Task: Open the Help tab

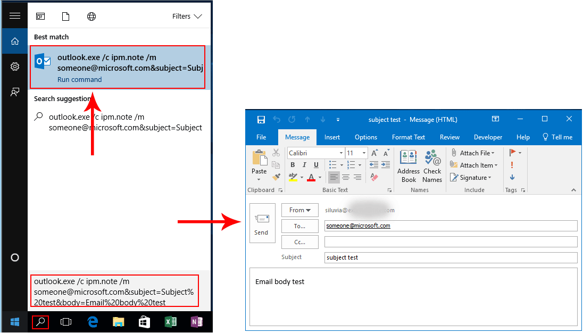Action: [x=523, y=137]
